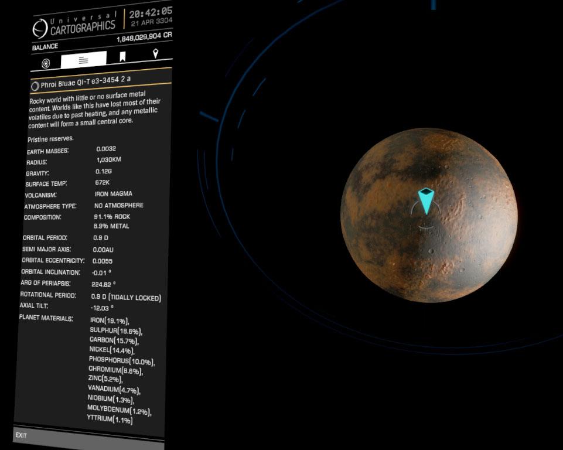Click the Universal Cartographics globe logo
The height and width of the screenshot is (450, 563).
(x=40, y=29)
